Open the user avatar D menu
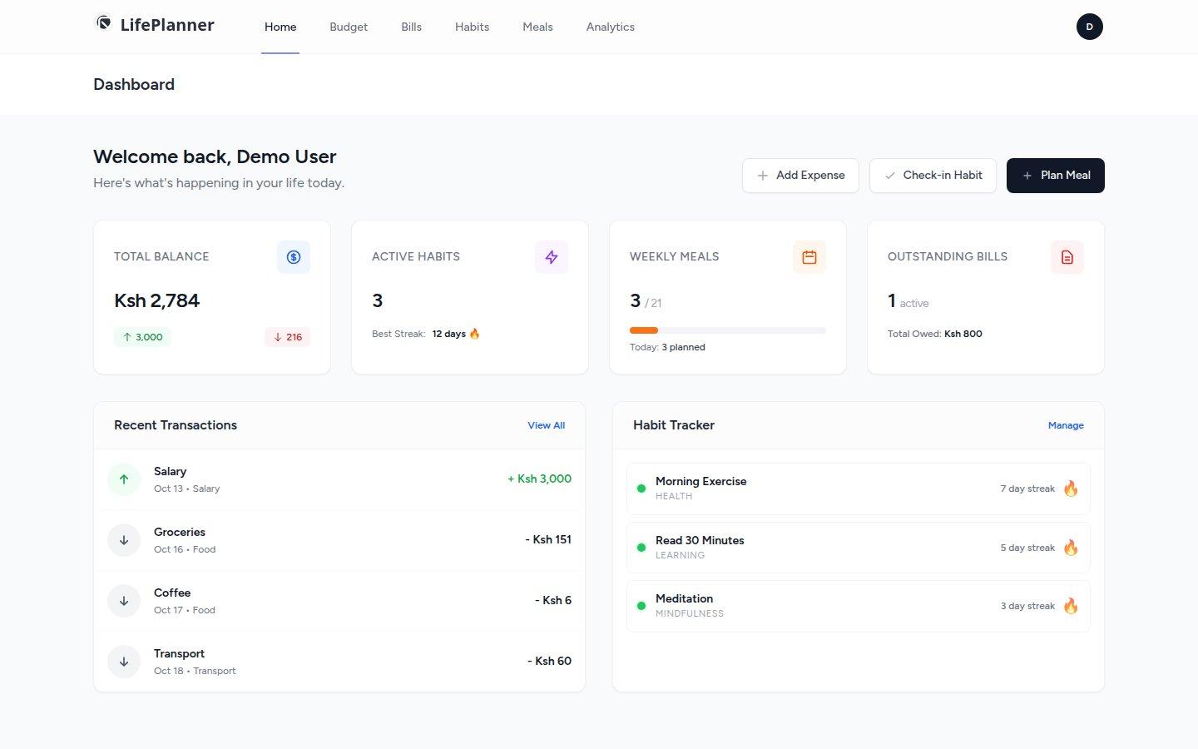This screenshot has height=749, width=1198. point(1089,27)
